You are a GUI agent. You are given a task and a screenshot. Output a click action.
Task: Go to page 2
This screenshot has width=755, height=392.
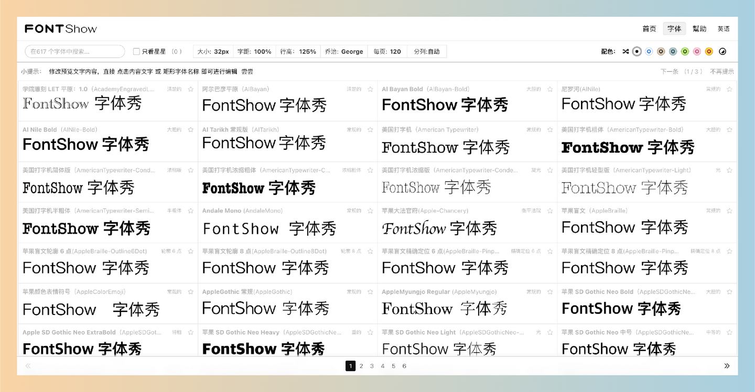coord(361,366)
